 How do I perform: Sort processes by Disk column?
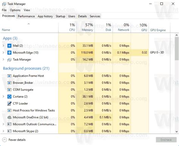(x=104, y=28)
